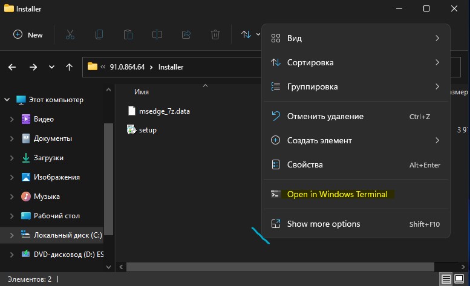Open folder list after 91.0.864.64 breadcrumb
This screenshot has width=470, height=286.
tap(151, 67)
